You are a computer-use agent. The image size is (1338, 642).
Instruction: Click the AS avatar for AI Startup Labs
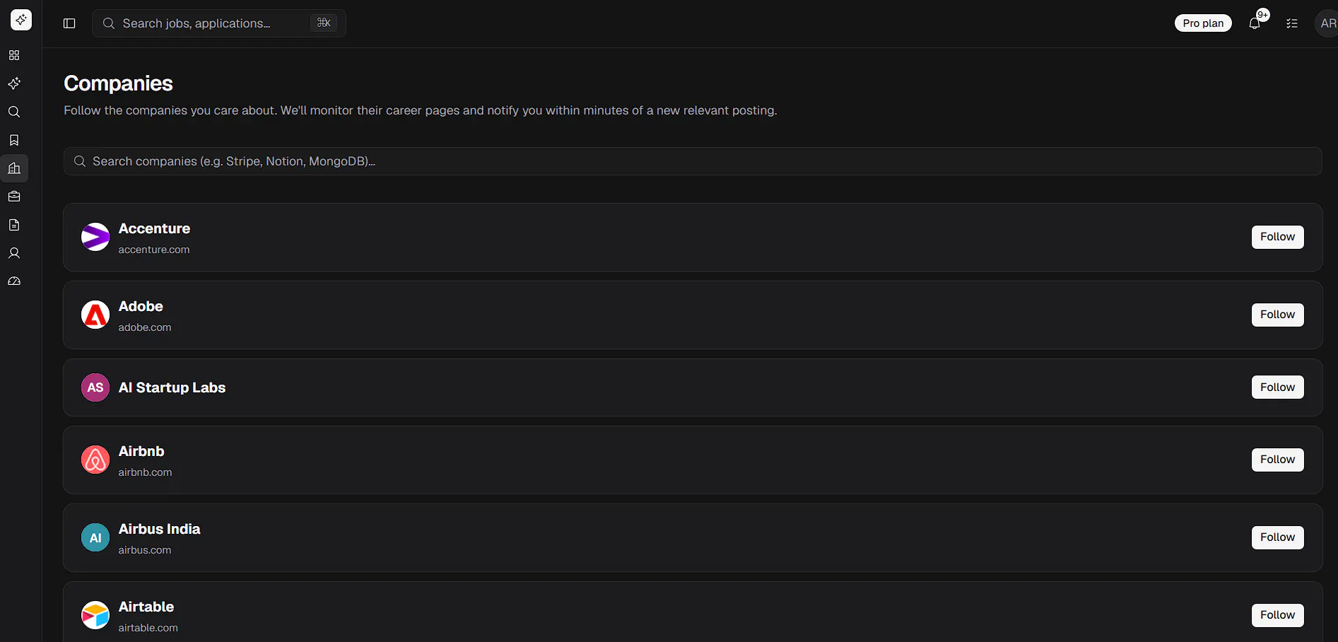(x=95, y=387)
